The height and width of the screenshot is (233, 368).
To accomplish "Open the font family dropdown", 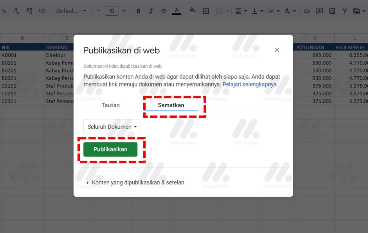I will [x=71, y=11].
